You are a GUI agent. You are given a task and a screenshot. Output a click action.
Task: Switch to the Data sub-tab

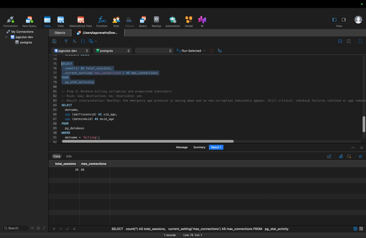click(x=57, y=156)
